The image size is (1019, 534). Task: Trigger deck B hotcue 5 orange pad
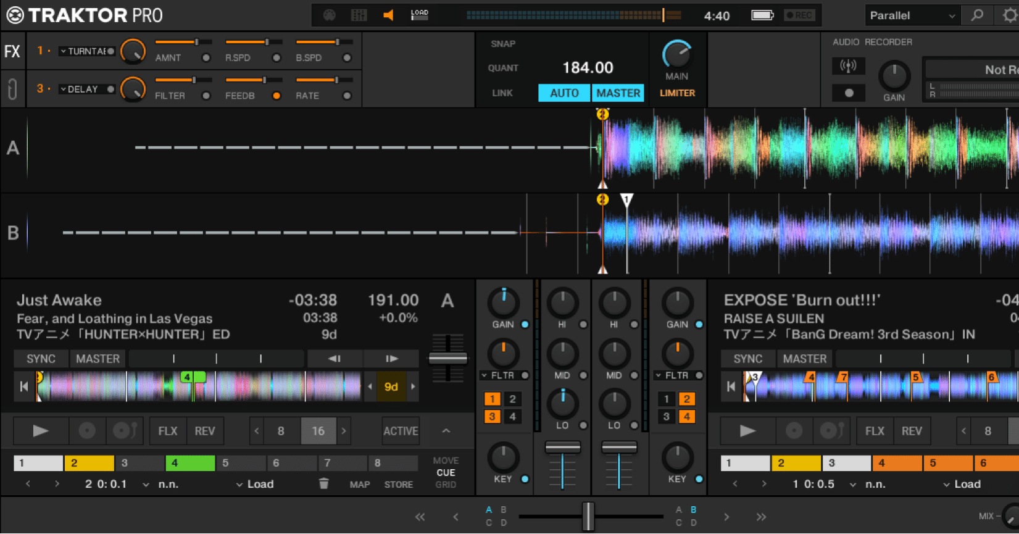(948, 463)
